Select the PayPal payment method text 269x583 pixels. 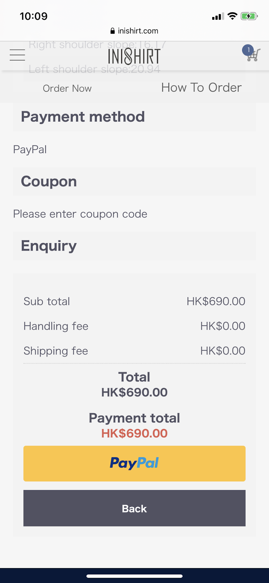30,149
